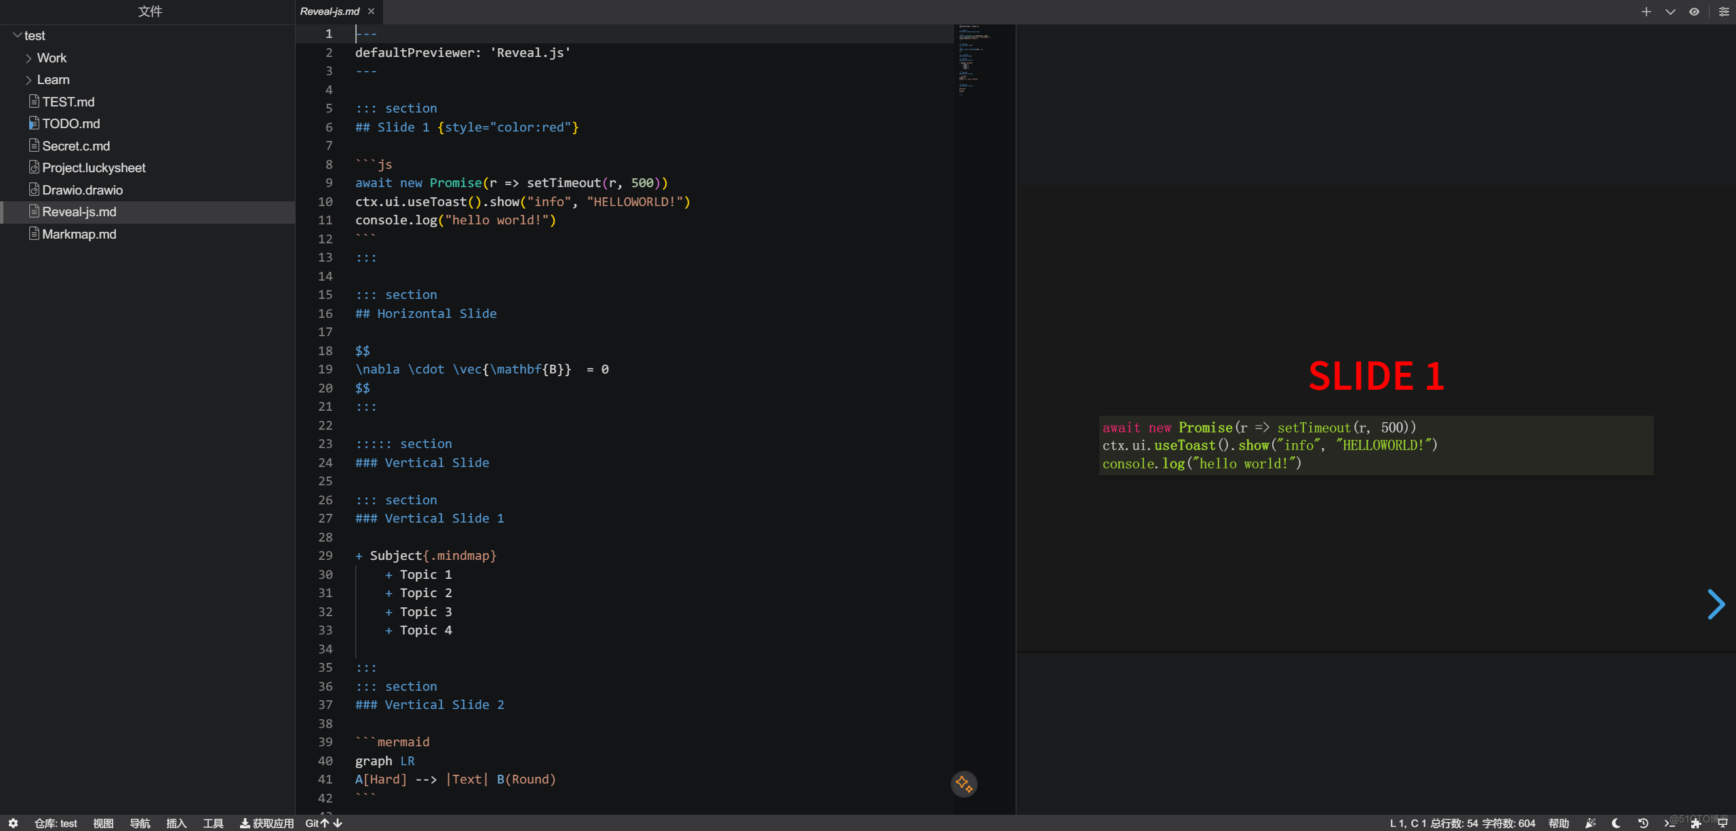This screenshot has width=1736, height=831.
Task: Click the code block in slide preview
Action: [1376, 445]
